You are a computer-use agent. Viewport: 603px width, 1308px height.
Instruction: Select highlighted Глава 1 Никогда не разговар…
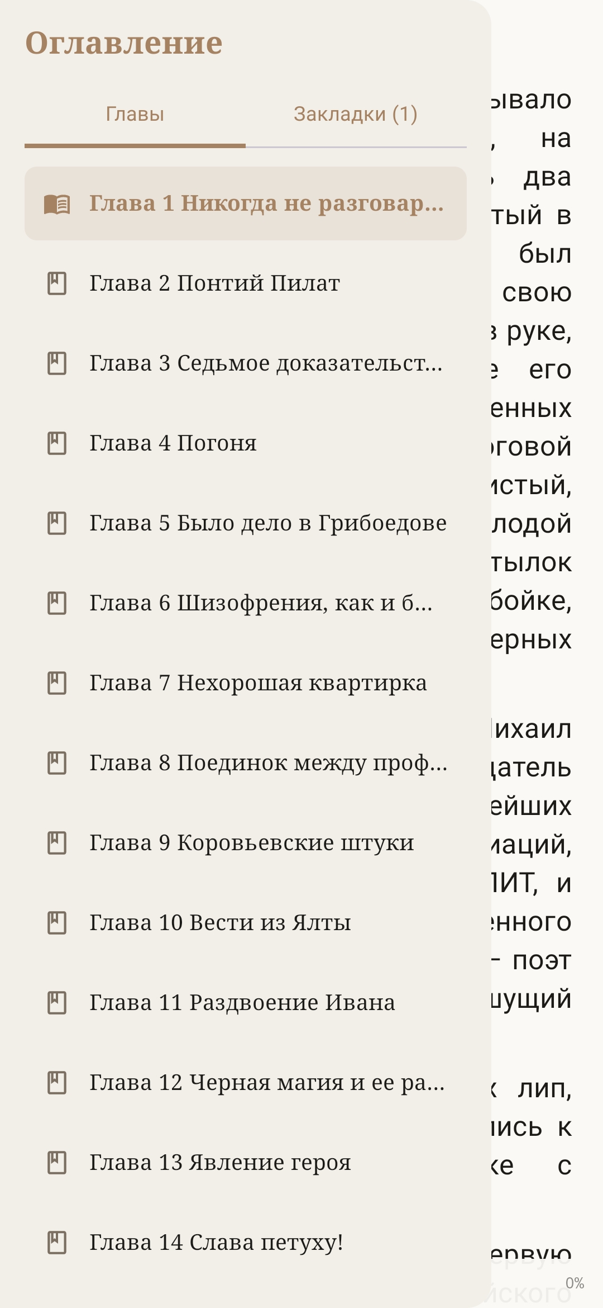[x=246, y=203]
